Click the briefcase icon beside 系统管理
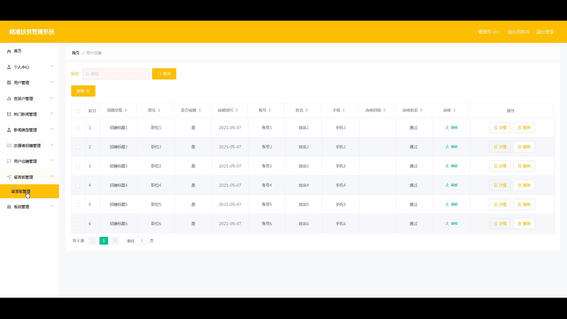This screenshot has height=319, width=567. [x=9, y=207]
